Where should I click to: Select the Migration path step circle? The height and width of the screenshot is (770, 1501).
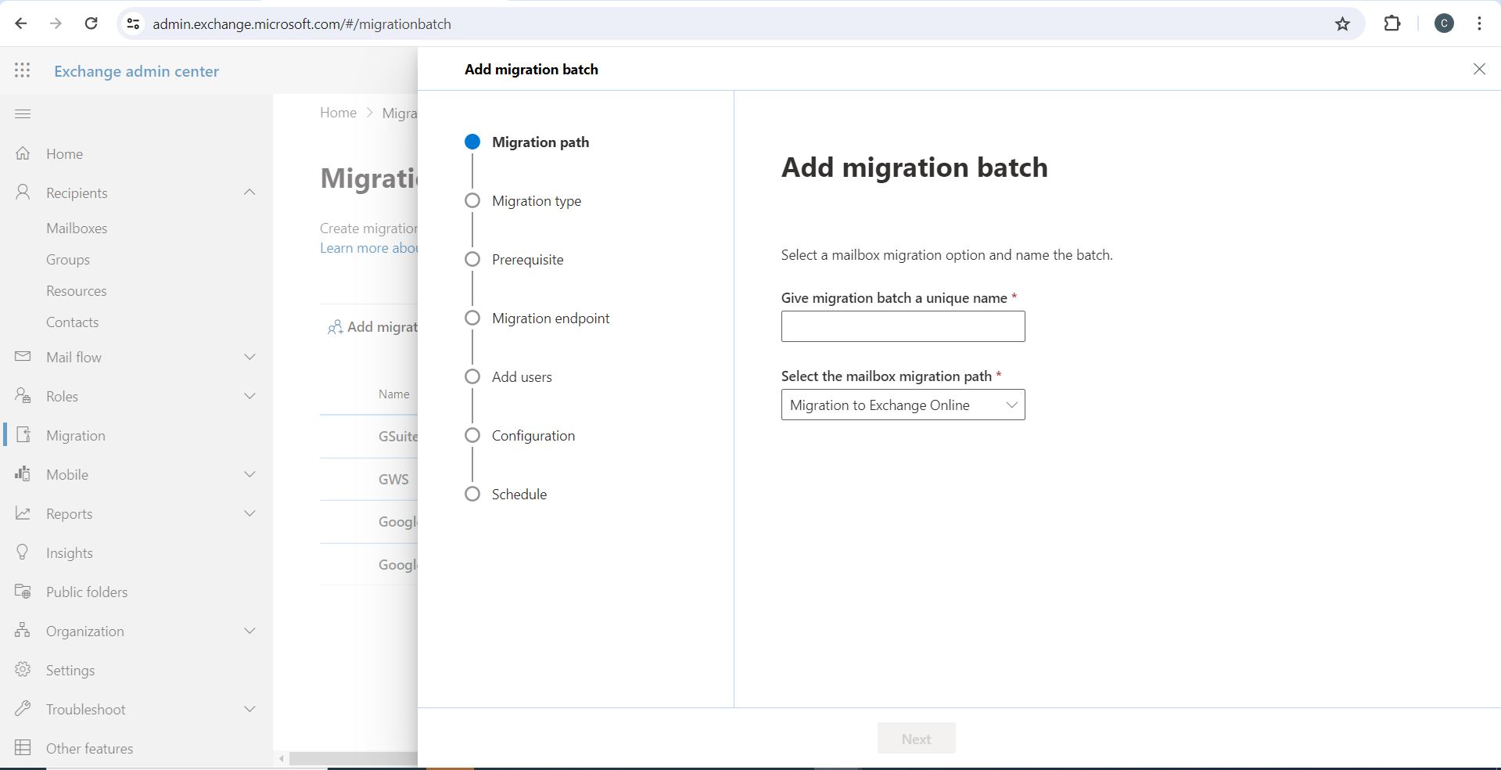point(472,142)
